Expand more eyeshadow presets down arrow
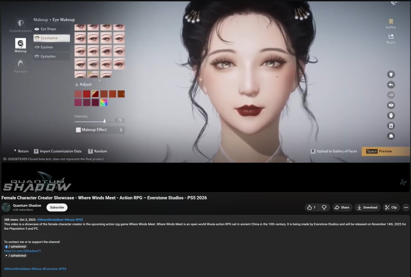The width and height of the screenshot is (411, 277). (x=99, y=80)
